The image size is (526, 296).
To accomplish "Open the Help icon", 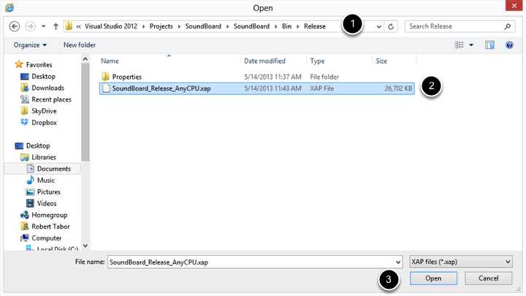I will tap(509, 45).
